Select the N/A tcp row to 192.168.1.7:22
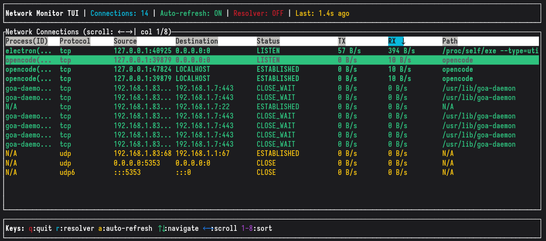Image resolution: width=546 pixels, height=241 pixels. (272, 107)
